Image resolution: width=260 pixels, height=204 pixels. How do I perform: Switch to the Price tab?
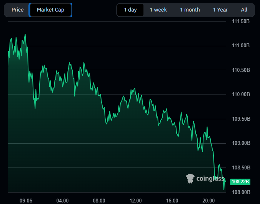[x=18, y=10]
